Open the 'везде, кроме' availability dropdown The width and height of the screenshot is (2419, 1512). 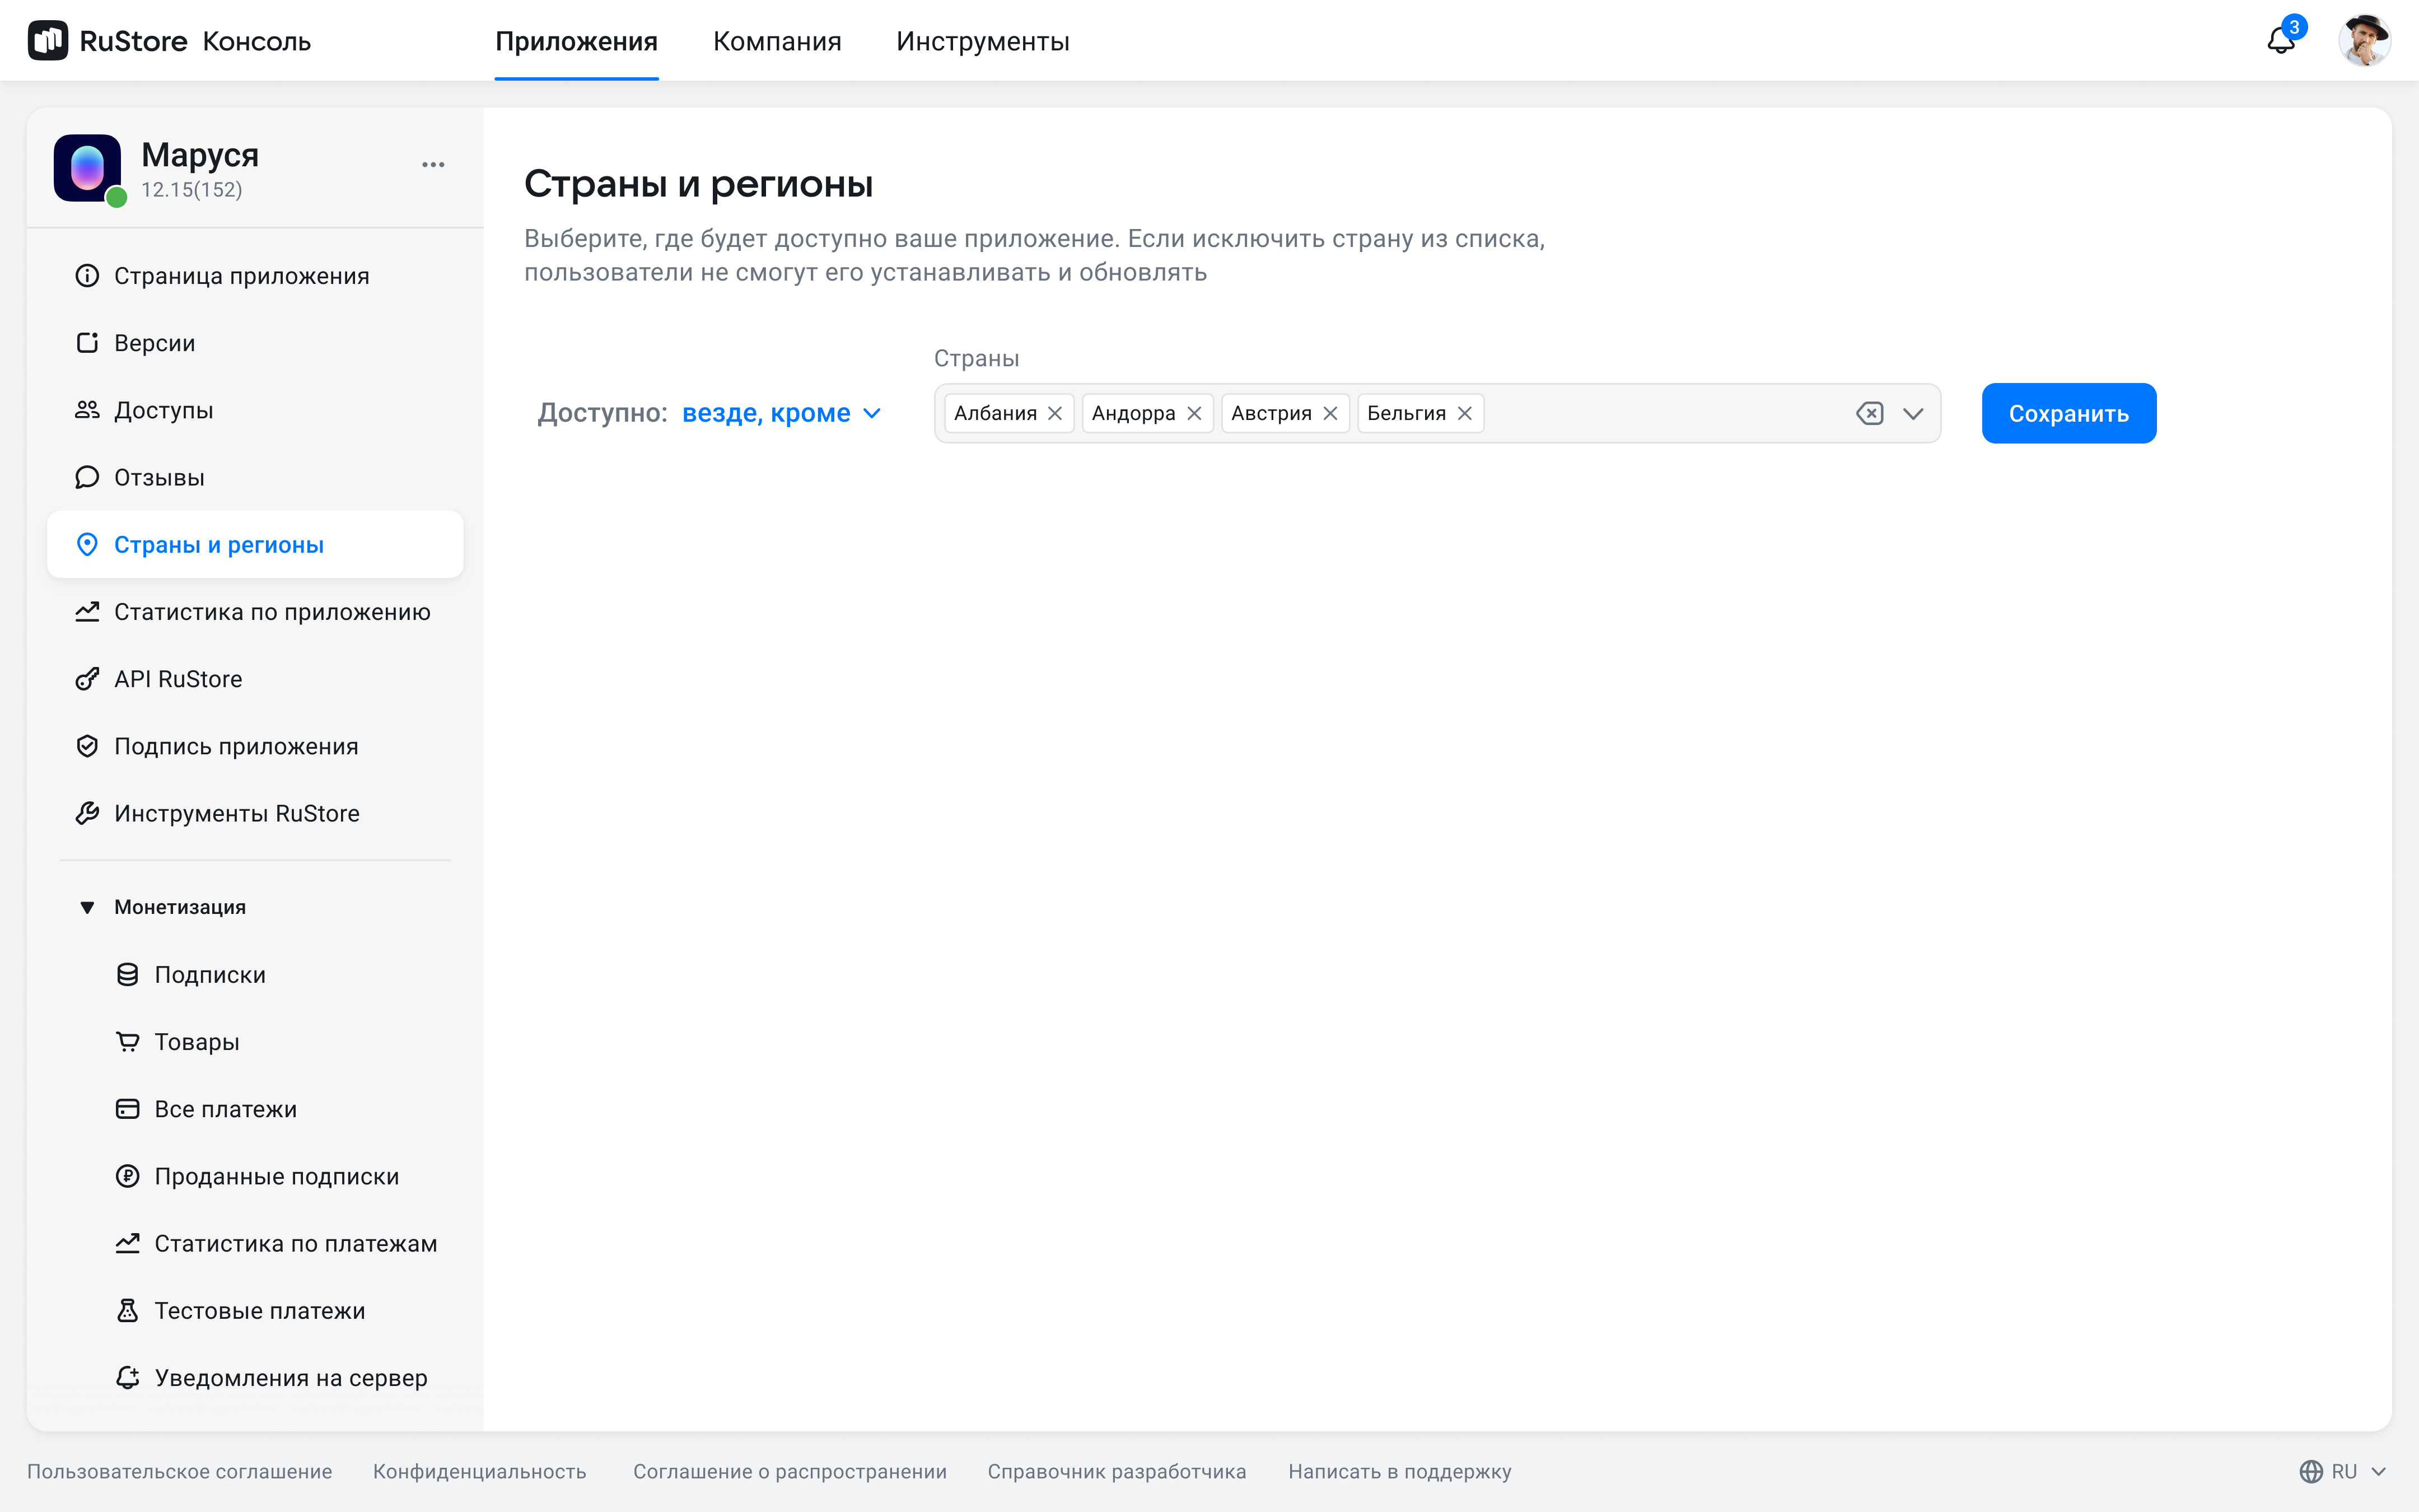782,413
